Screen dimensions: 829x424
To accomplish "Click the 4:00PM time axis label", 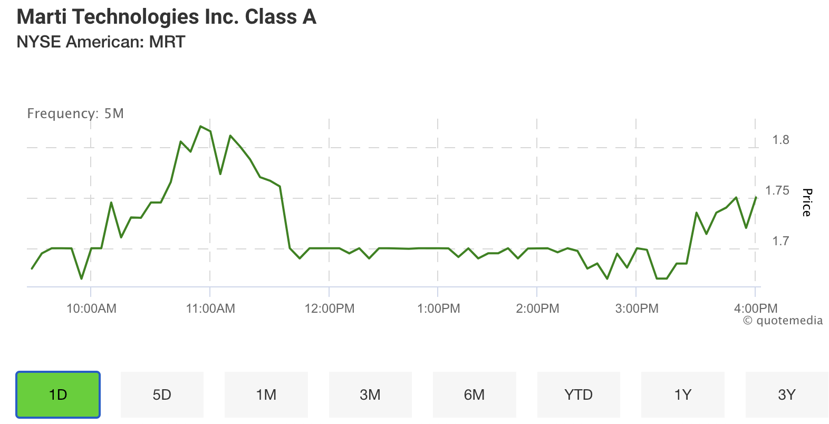I will click(x=756, y=309).
